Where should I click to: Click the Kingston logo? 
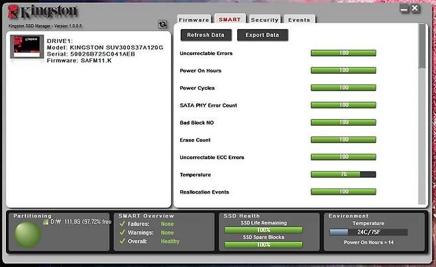(44, 12)
